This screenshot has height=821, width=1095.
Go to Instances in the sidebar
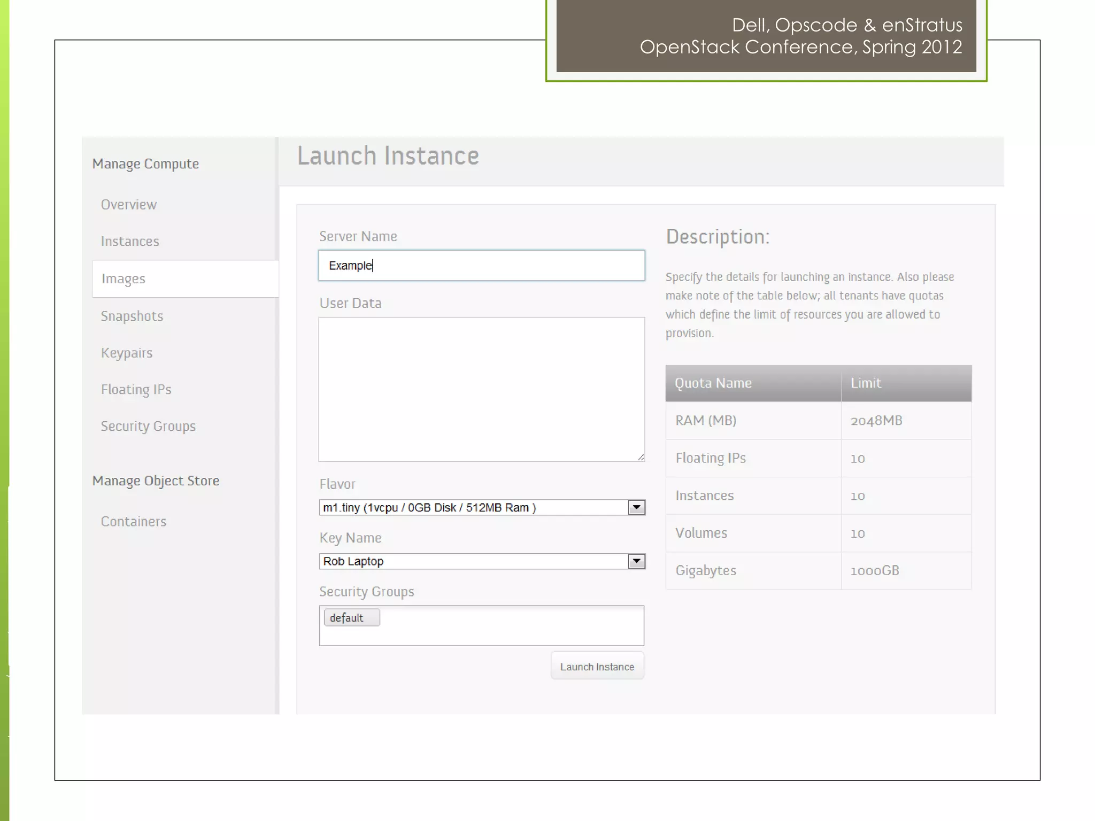pyautogui.click(x=130, y=242)
